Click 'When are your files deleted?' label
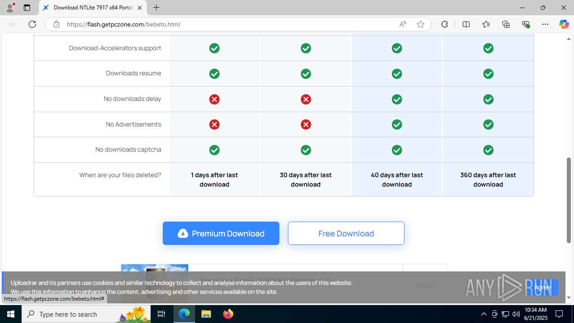Image resolution: width=574 pixels, height=323 pixels. (120, 175)
